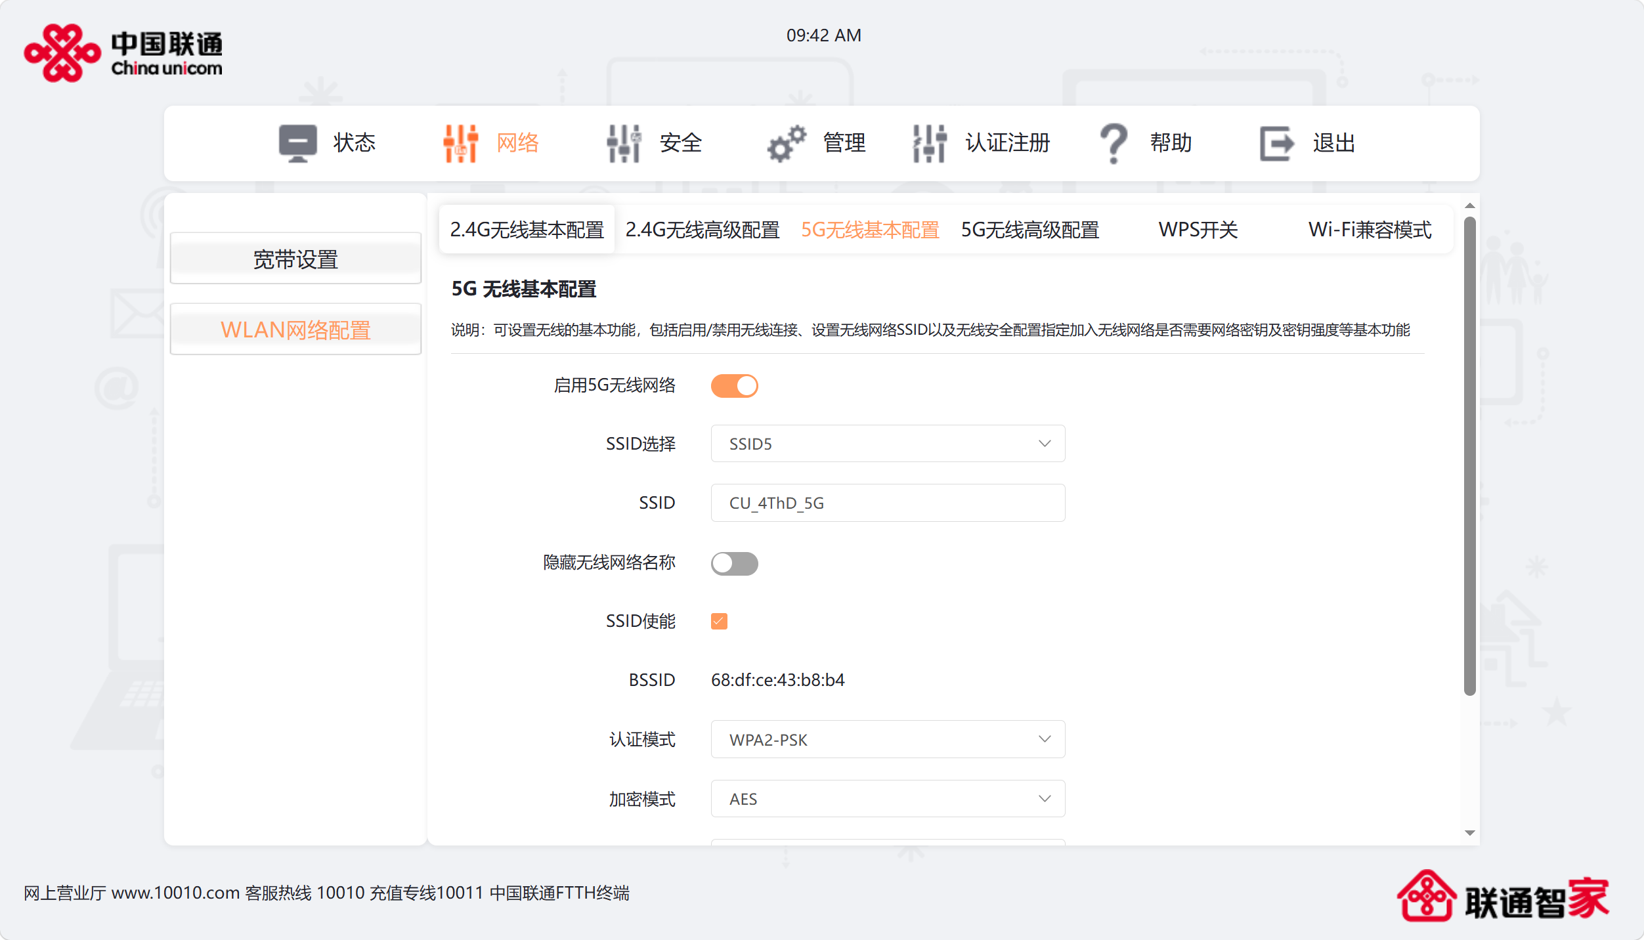The image size is (1644, 940).
Task: Click the vertical scrollbar down arrow
Action: [x=1470, y=833]
